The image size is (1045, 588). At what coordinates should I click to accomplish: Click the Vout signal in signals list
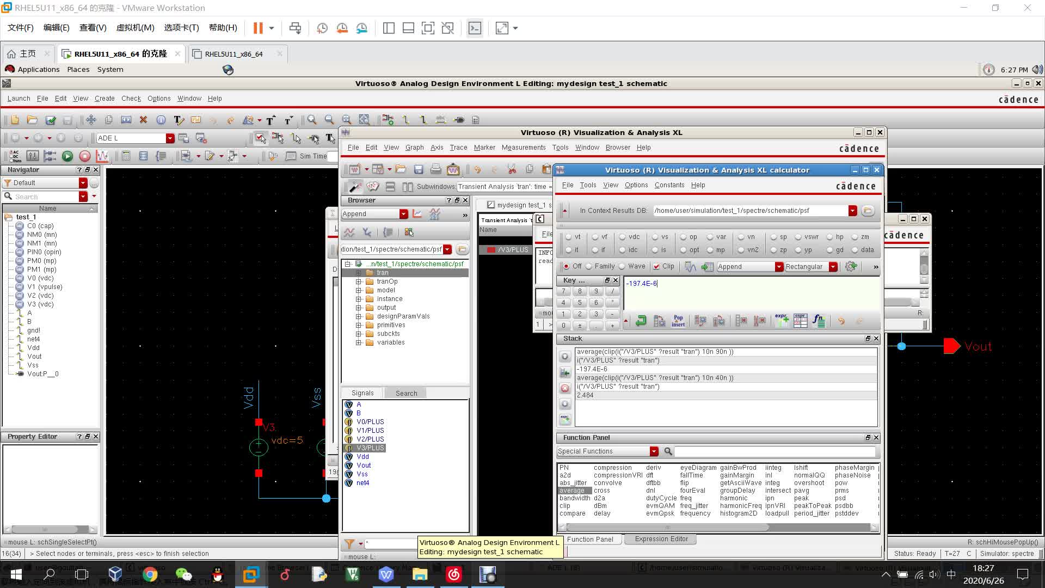[364, 465]
